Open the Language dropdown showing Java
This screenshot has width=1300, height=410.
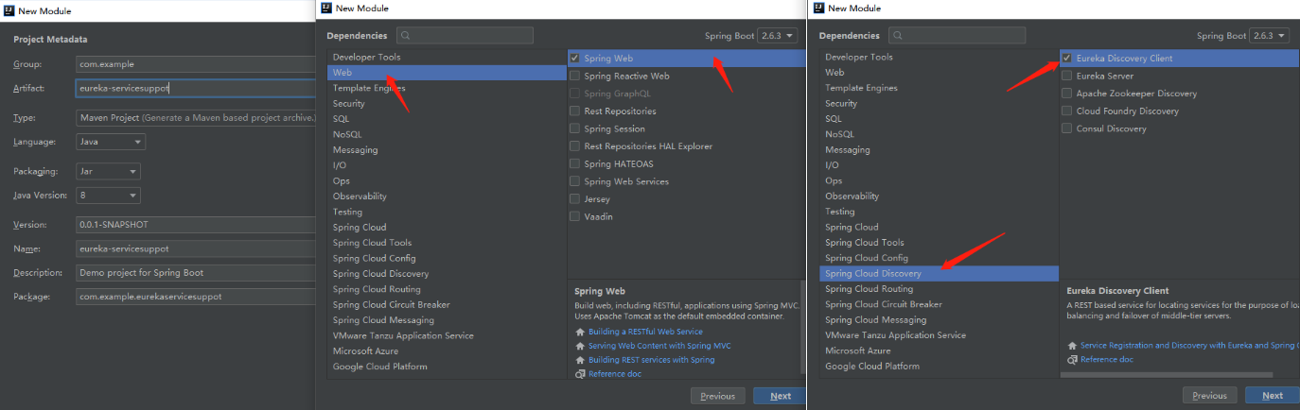(111, 142)
